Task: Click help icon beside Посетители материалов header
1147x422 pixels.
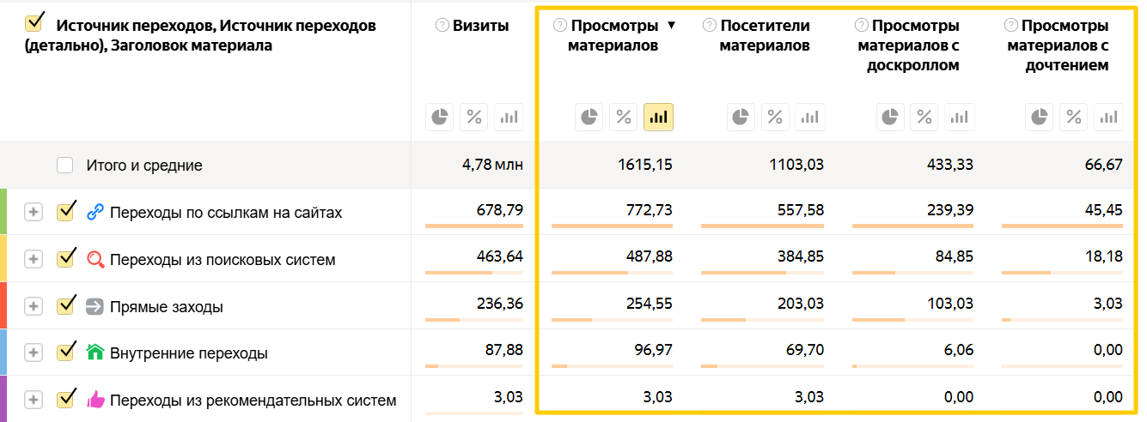Action: (x=709, y=26)
